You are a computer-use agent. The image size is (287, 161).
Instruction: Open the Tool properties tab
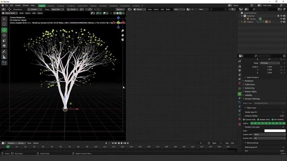[x=239, y=61]
